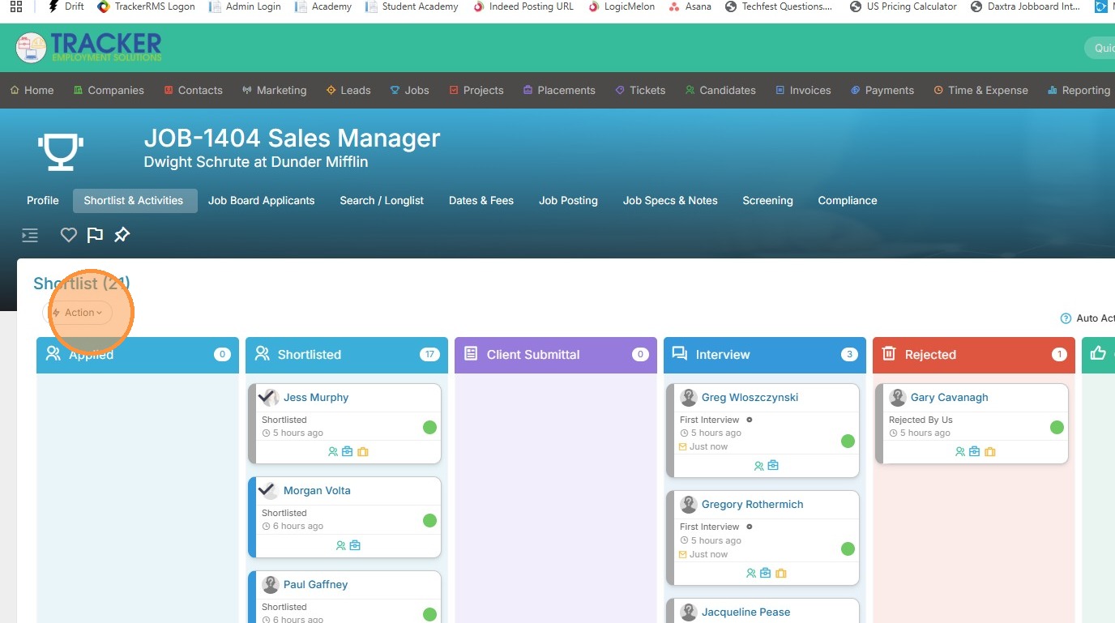
Task: Flag the job using the flag icon
Action: [x=95, y=235]
